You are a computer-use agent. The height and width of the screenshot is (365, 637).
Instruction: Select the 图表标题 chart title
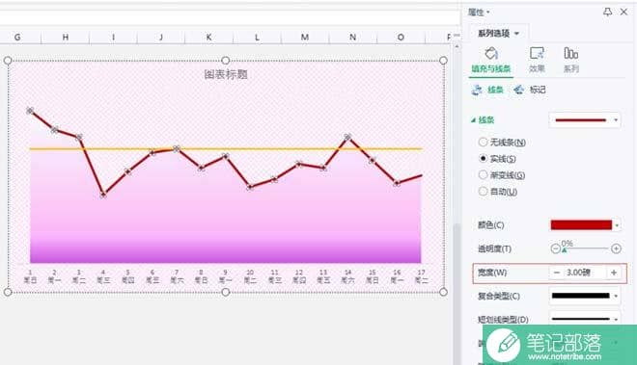[x=226, y=74]
